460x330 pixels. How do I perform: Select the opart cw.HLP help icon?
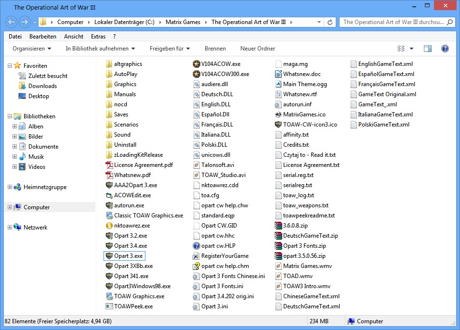[196, 246]
